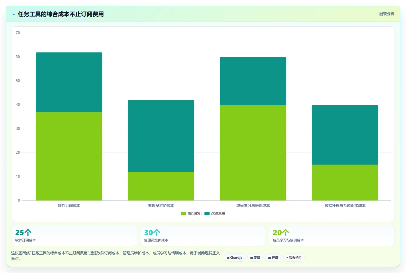
Task: Click the green segment of 管理员维护成本 bar
Action: coord(161,186)
